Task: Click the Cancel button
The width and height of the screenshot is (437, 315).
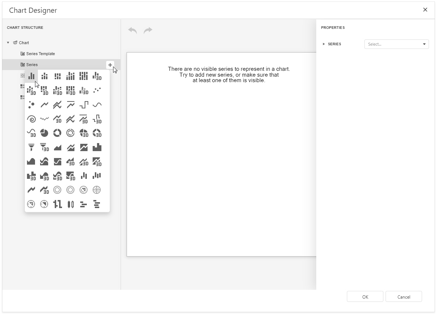Action: [403, 296]
